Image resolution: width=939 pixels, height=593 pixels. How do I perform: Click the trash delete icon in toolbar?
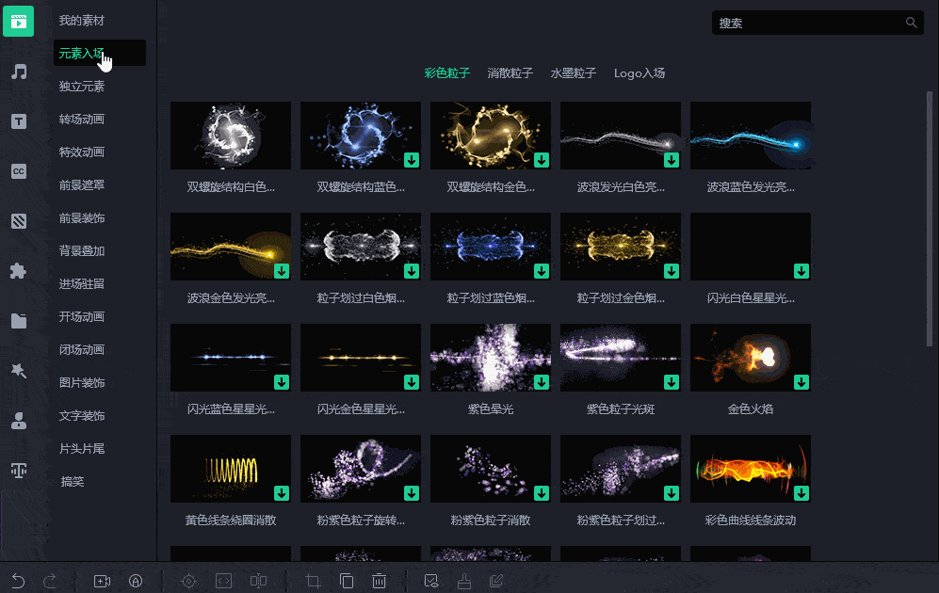click(x=379, y=581)
